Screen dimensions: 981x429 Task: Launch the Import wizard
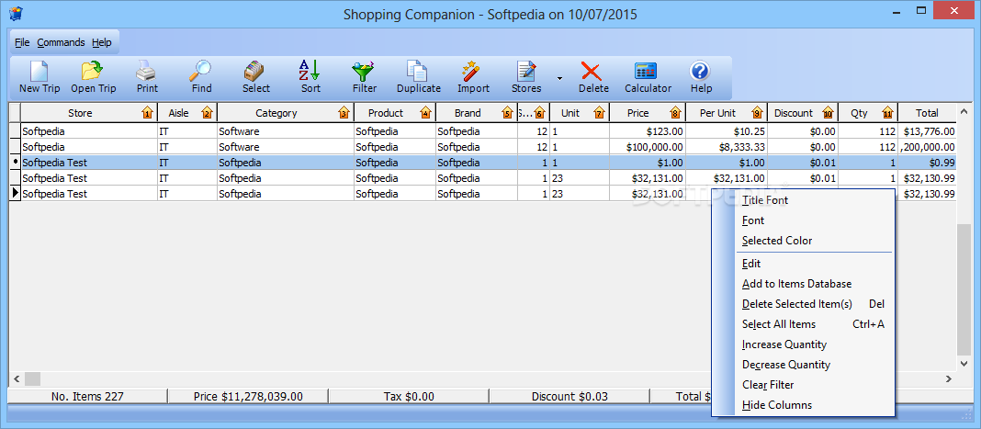tap(473, 77)
